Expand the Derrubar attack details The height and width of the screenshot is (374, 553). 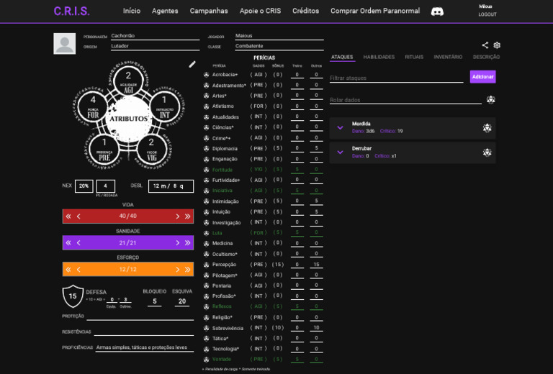pyautogui.click(x=341, y=152)
